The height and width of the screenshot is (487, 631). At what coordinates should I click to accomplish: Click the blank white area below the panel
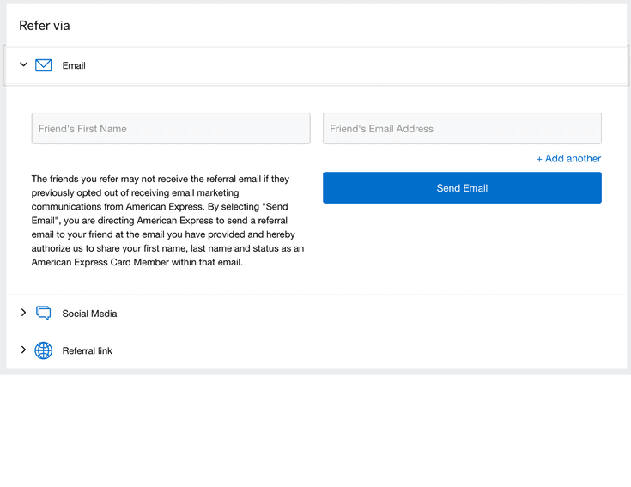[x=315, y=429]
